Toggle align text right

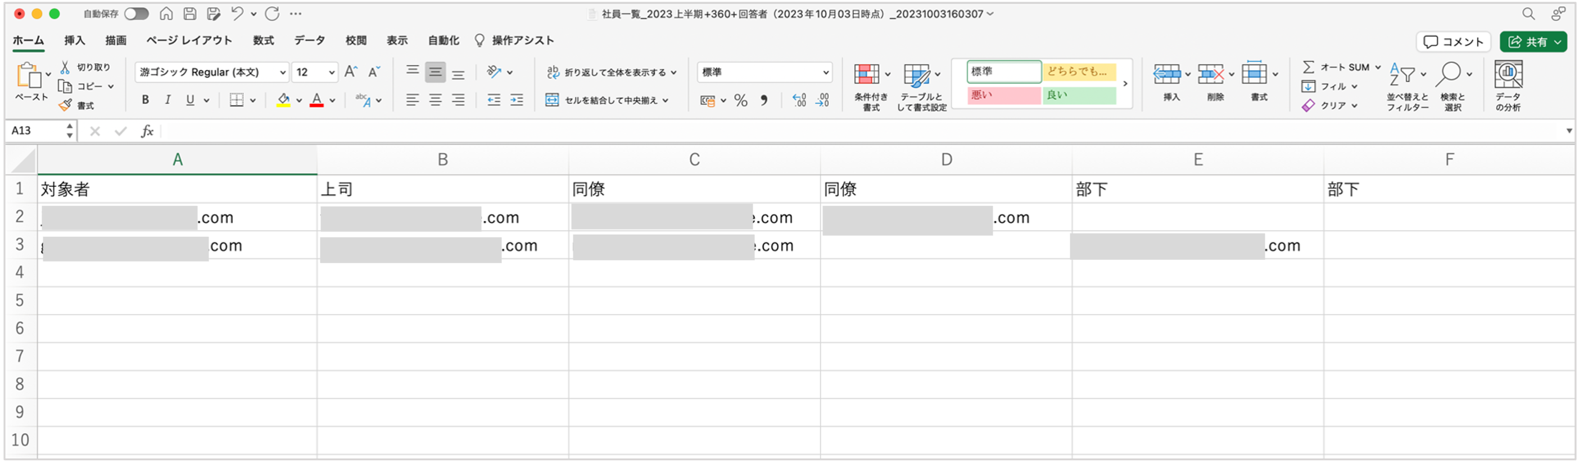tap(458, 100)
